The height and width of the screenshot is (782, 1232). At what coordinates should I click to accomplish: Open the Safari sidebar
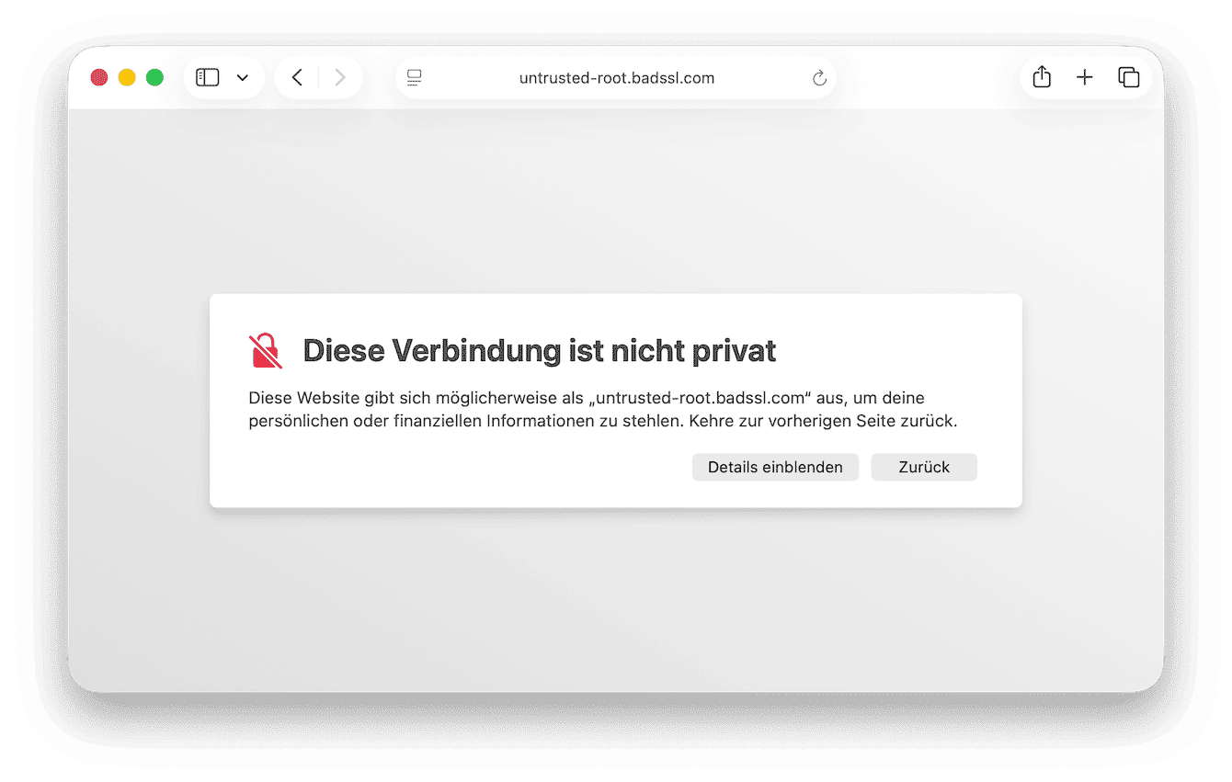click(x=207, y=77)
